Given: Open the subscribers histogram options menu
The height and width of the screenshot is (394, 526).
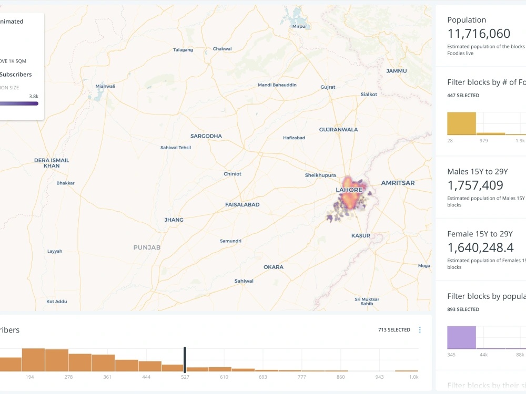Looking at the screenshot, I should click(420, 330).
